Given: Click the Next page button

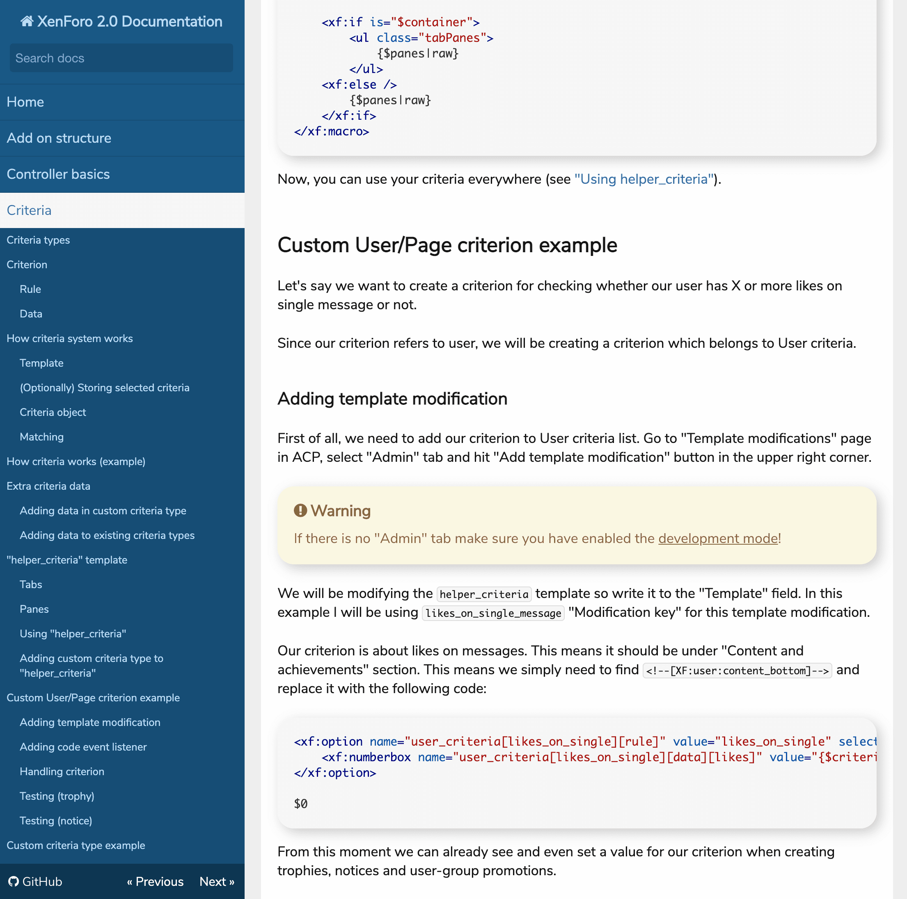Looking at the screenshot, I should point(216,882).
